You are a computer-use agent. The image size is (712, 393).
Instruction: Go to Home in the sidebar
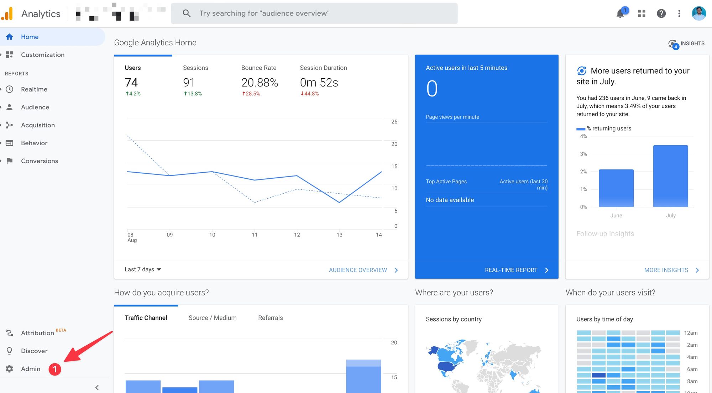coord(53,37)
